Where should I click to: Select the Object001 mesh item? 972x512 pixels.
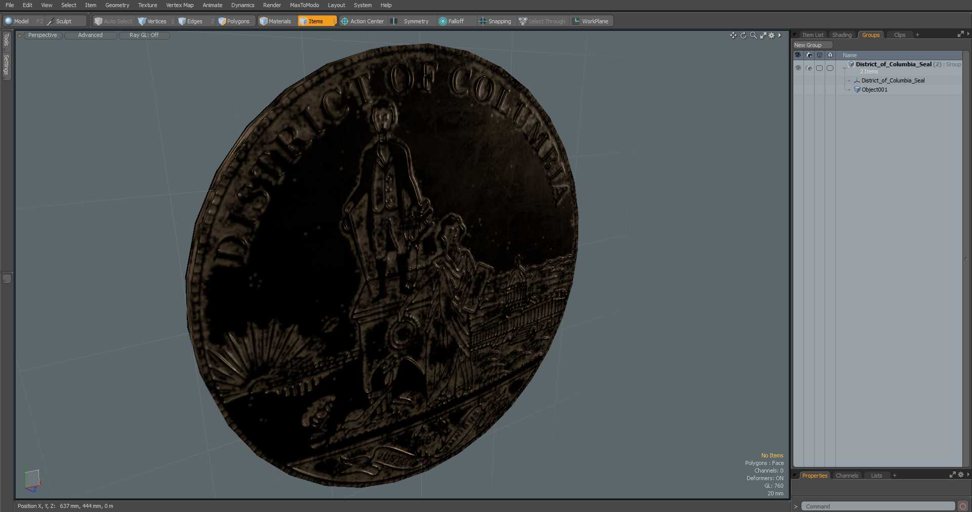point(874,90)
